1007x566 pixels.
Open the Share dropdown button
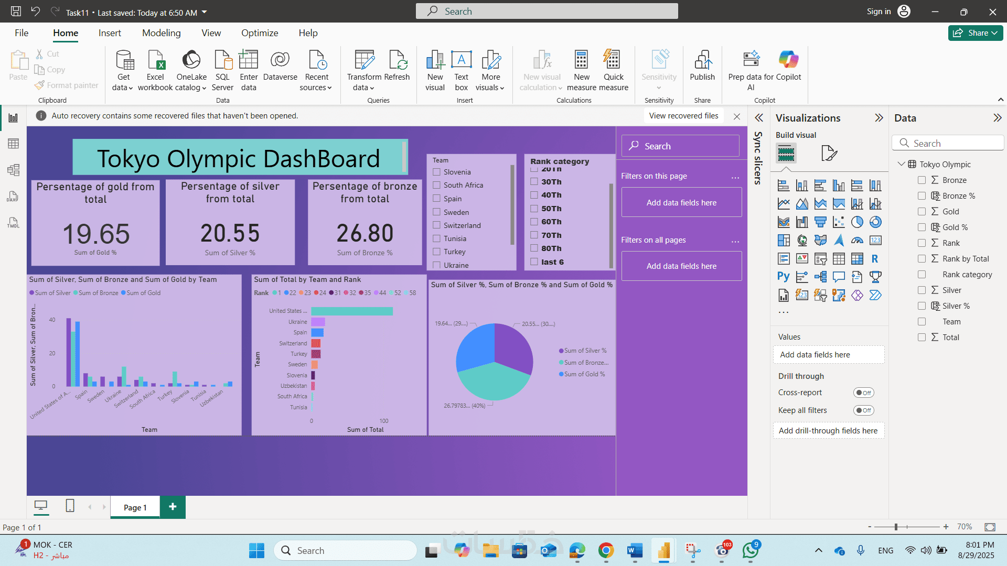point(975,33)
